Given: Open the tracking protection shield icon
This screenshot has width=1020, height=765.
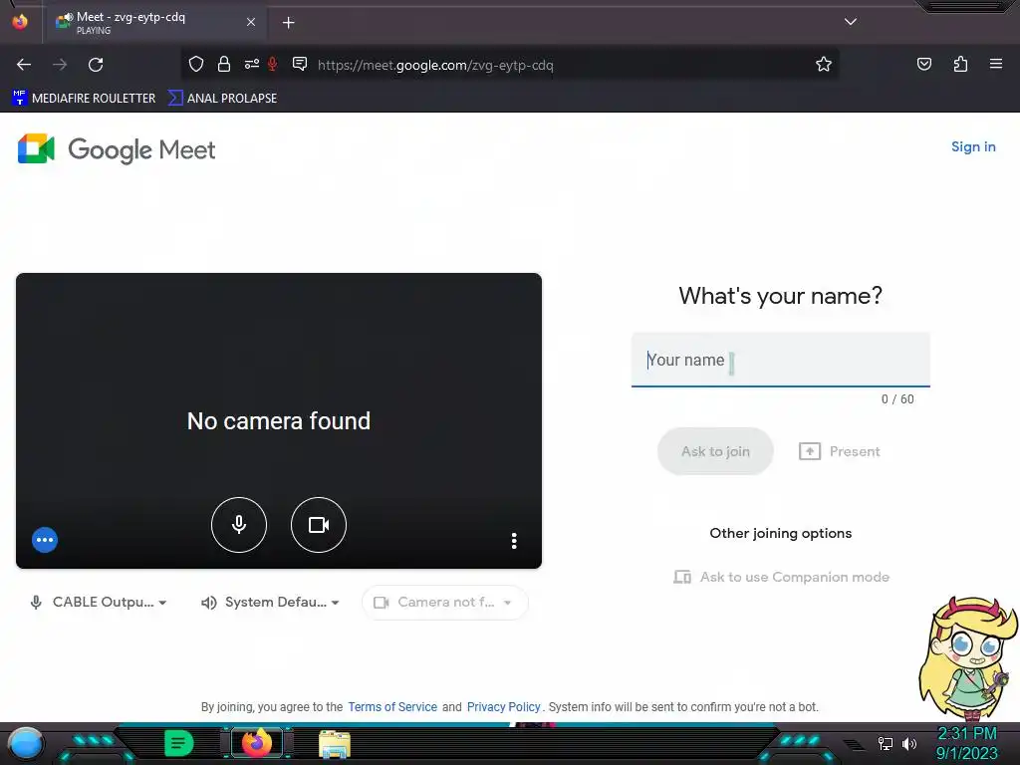Looking at the screenshot, I should click(196, 64).
